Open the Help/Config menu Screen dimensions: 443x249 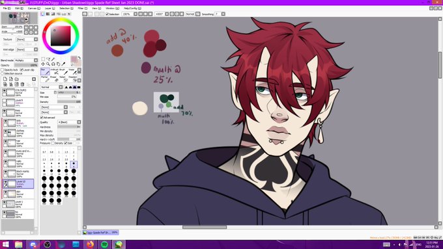132,8
